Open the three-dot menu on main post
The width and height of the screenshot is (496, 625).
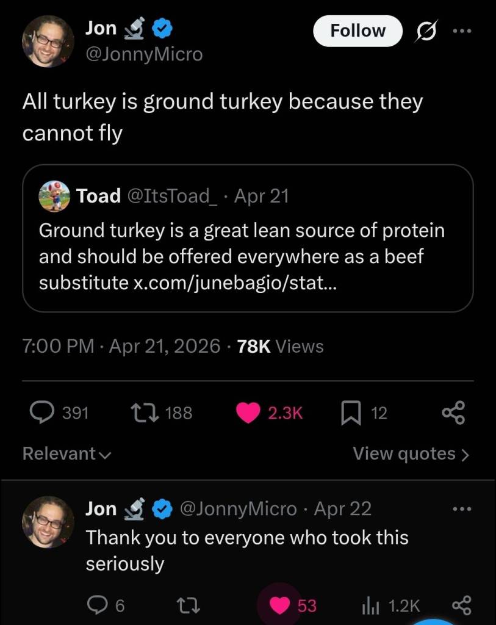pos(464,32)
